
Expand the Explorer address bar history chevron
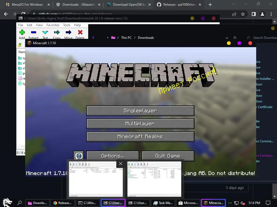click(x=227, y=38)
